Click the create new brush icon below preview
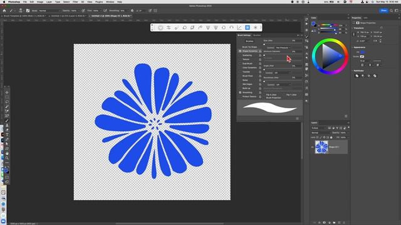 (297, 119)
